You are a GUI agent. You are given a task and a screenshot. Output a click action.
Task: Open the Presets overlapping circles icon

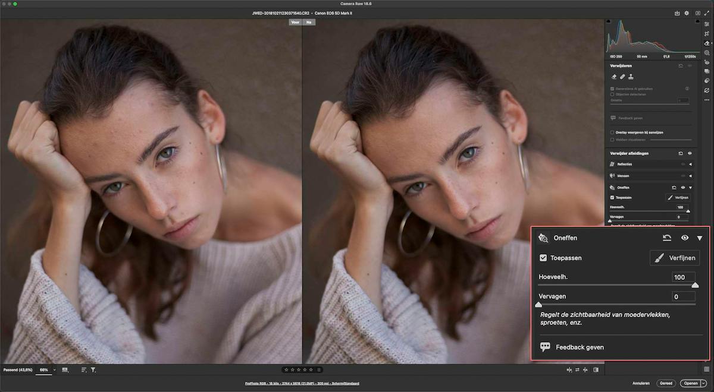(707, 81)
